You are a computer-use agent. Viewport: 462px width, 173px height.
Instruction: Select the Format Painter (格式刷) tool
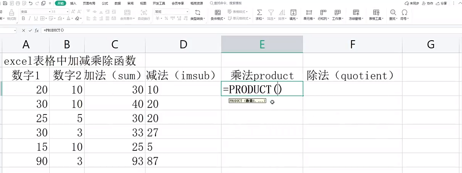12,15
